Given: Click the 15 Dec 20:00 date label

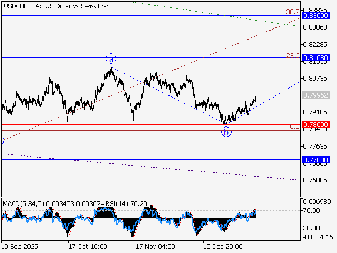Looking at the screenshot, I should click(223, 246).
